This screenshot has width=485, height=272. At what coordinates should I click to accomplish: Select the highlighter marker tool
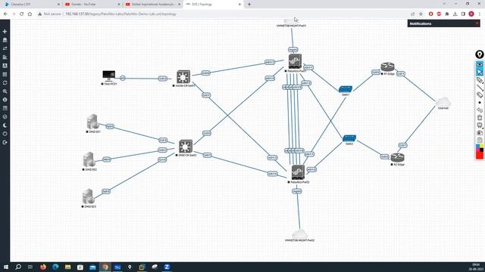tap(480, 80)
